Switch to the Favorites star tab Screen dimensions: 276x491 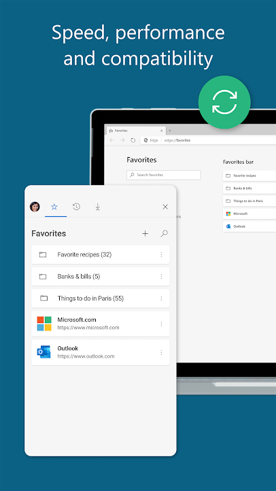pyautogui.click(x=54, y=207)
